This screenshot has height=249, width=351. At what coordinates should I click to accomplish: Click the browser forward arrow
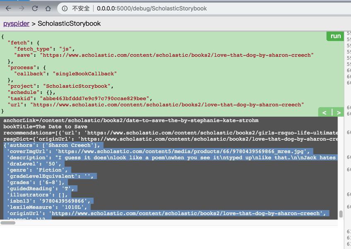[x=22, y=9]
